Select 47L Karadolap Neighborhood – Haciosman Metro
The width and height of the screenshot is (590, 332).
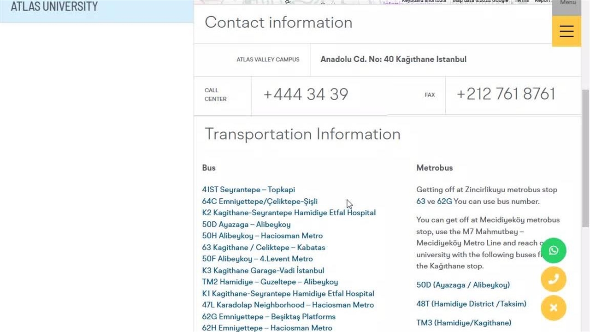(x=288, y=305)
